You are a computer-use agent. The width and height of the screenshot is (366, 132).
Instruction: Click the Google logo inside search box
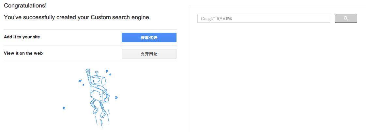coord(208,19)
